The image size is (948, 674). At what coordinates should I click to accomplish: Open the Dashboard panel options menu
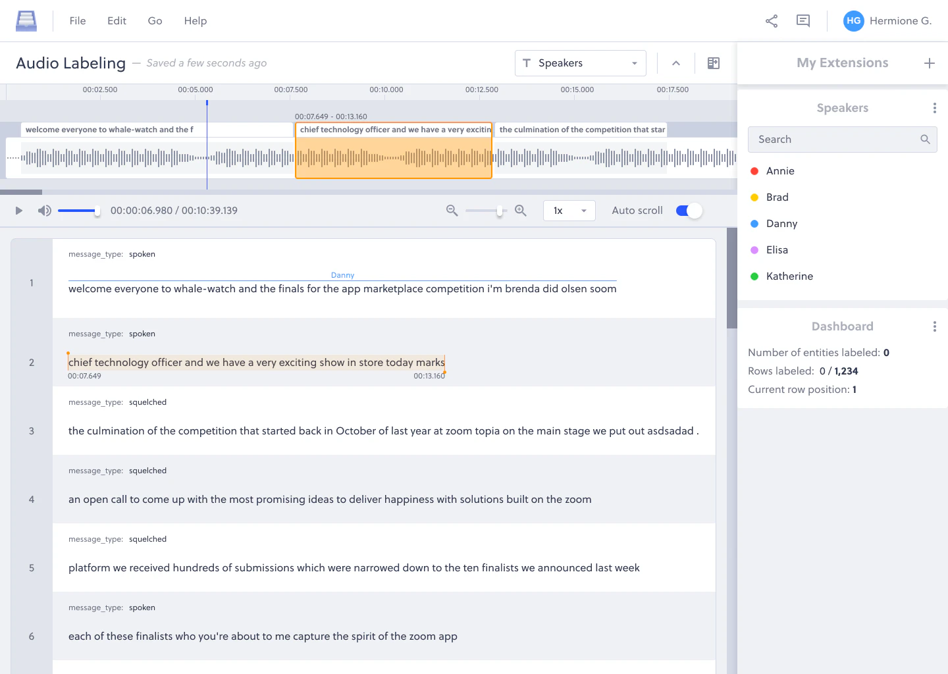tap(935, 326)
